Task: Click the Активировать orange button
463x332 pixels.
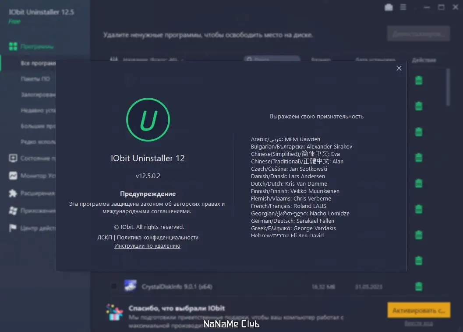Action: (x=419, y=310)
